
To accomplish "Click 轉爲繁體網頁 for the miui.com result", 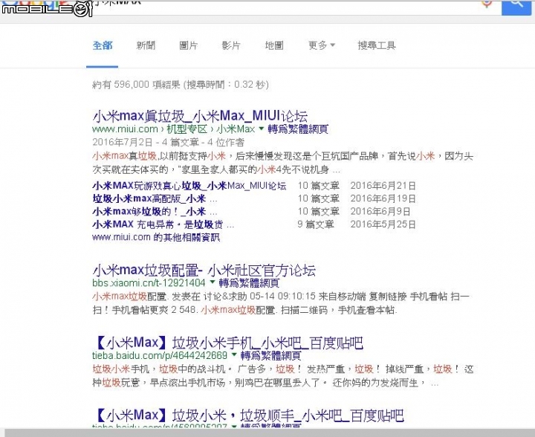I will pyautogui.click(x=298, y=129).
